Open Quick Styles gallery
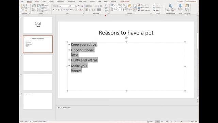 pos(135,8)
